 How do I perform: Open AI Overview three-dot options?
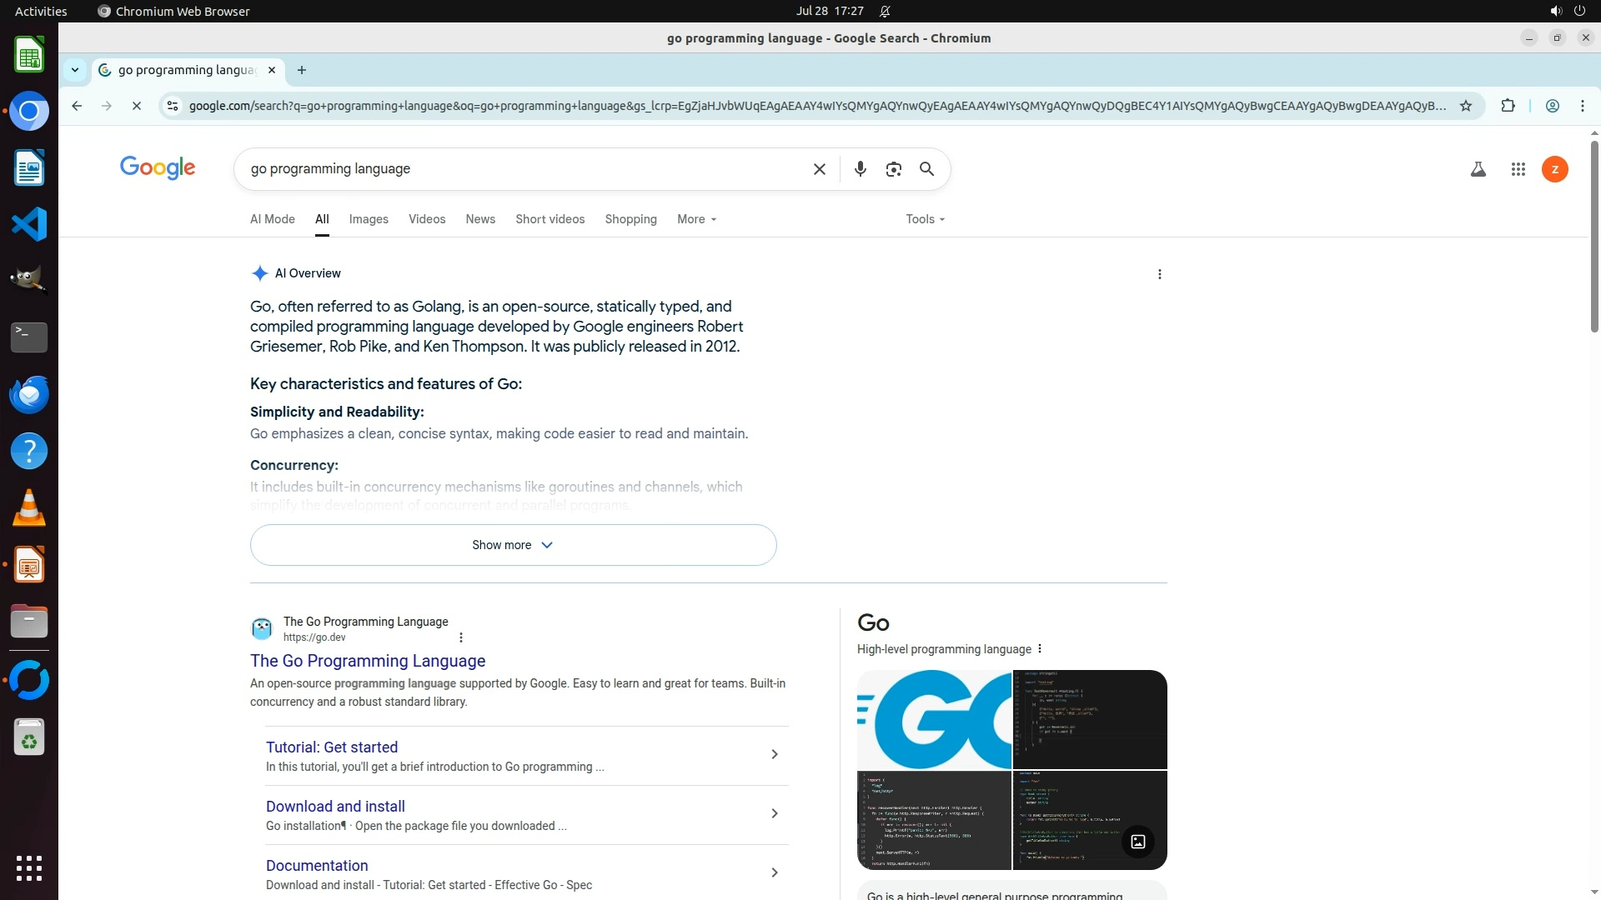pyautogui.click(x=1159, y=274)
